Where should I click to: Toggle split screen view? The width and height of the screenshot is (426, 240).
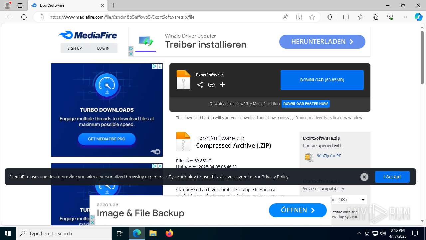[x=346, y=17]
